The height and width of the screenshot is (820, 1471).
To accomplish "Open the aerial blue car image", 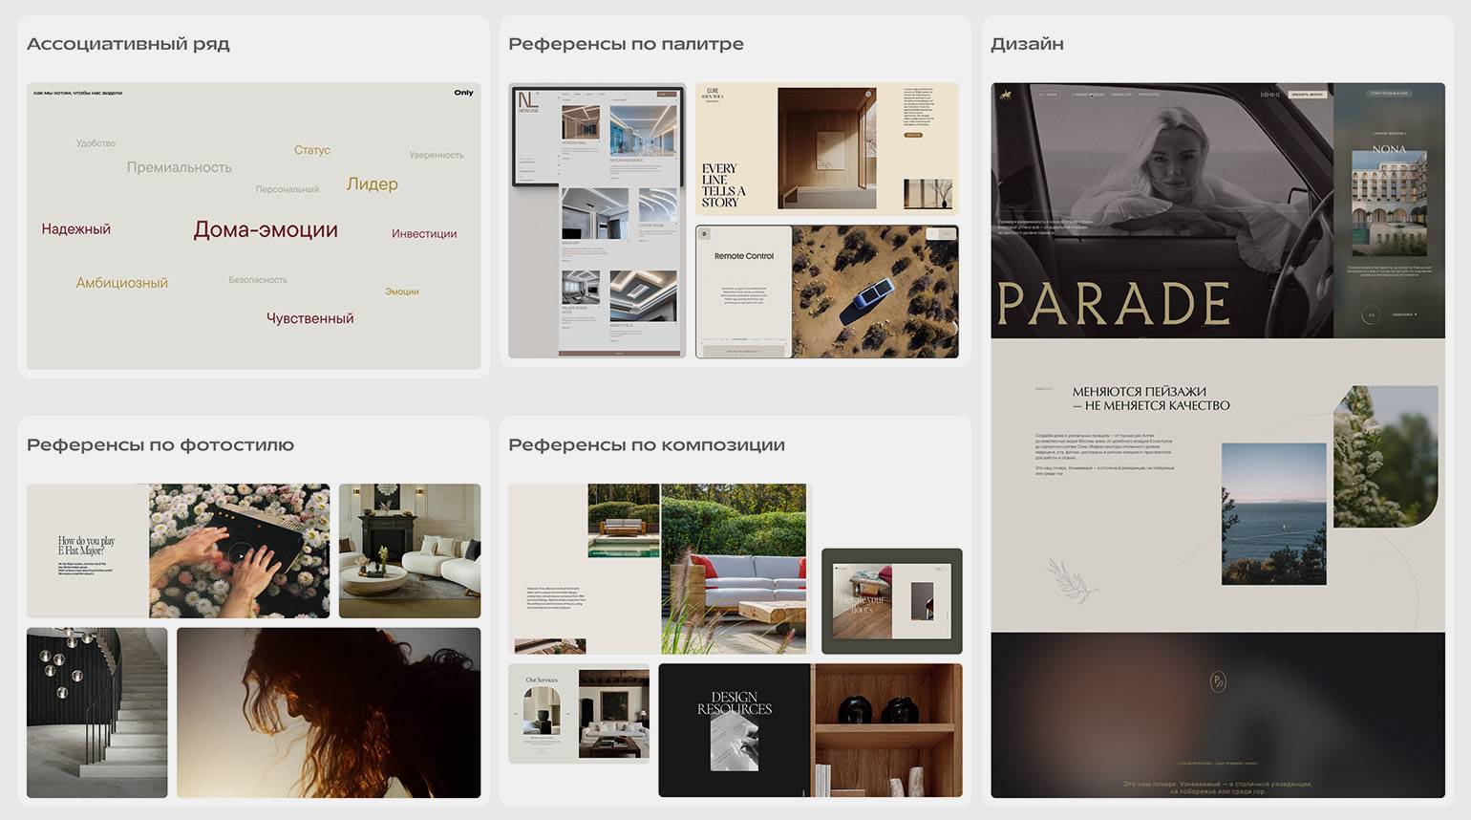I will click(875, 291).
